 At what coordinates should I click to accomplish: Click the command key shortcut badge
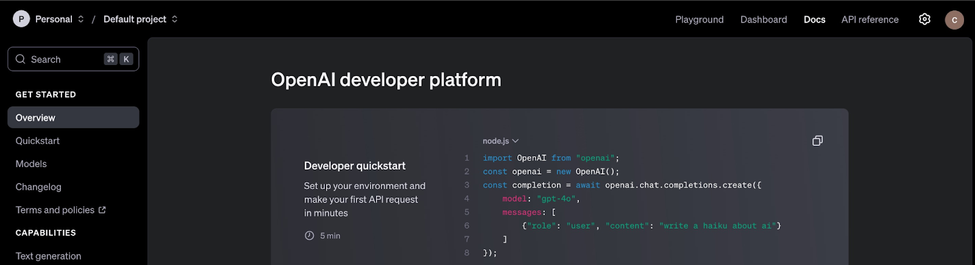pyautogui.click(x=110, y=59)
